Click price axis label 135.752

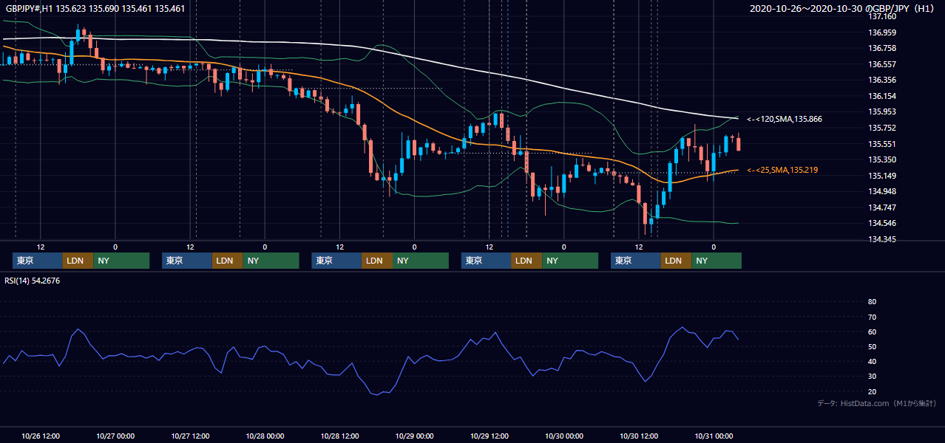pyautogui.click(x=882, y=128)
